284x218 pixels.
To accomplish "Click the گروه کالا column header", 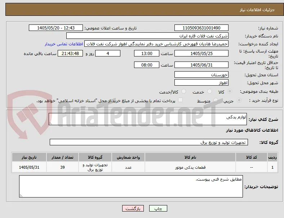I will click(95, 157).
